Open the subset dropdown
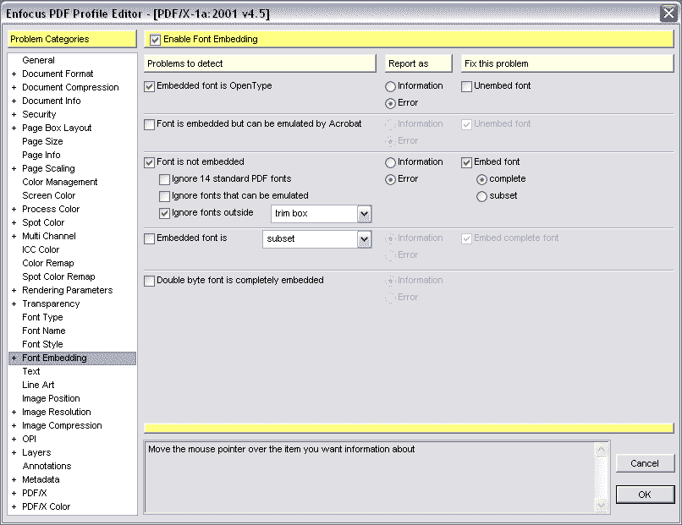Screen dimensions: 682x525 364,239
